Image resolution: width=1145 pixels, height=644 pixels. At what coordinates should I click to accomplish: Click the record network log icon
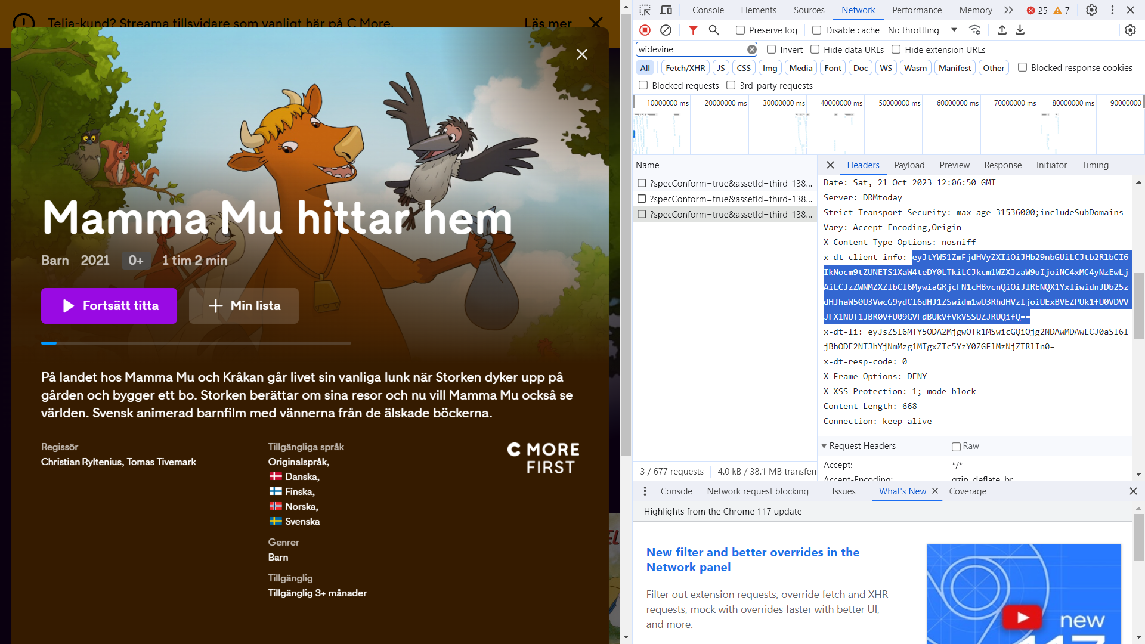pos(645,30)
